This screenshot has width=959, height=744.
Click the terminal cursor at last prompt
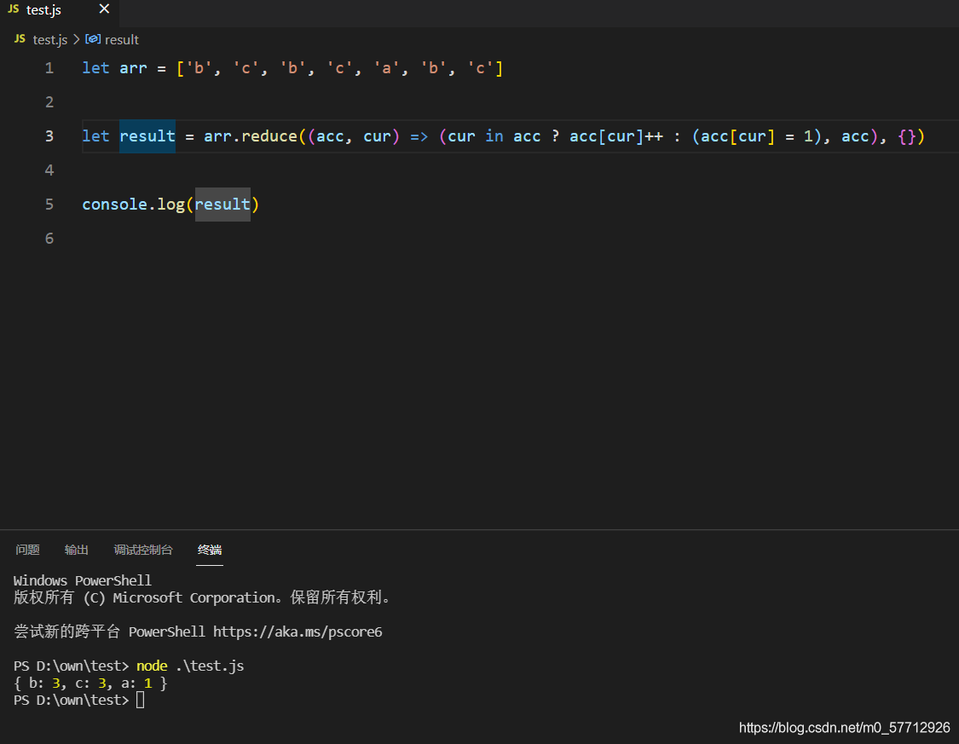click(x=140, y=700)
